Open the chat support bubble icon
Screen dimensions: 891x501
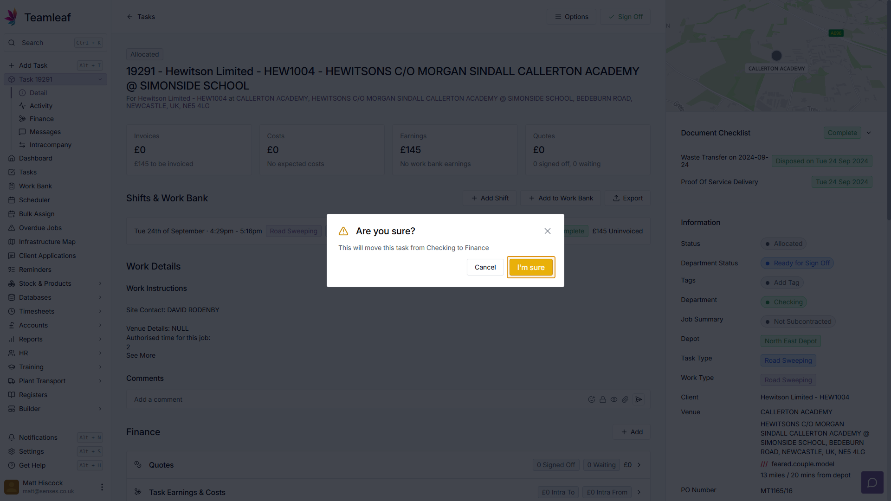pyautogui.click(x=872, y=482)
